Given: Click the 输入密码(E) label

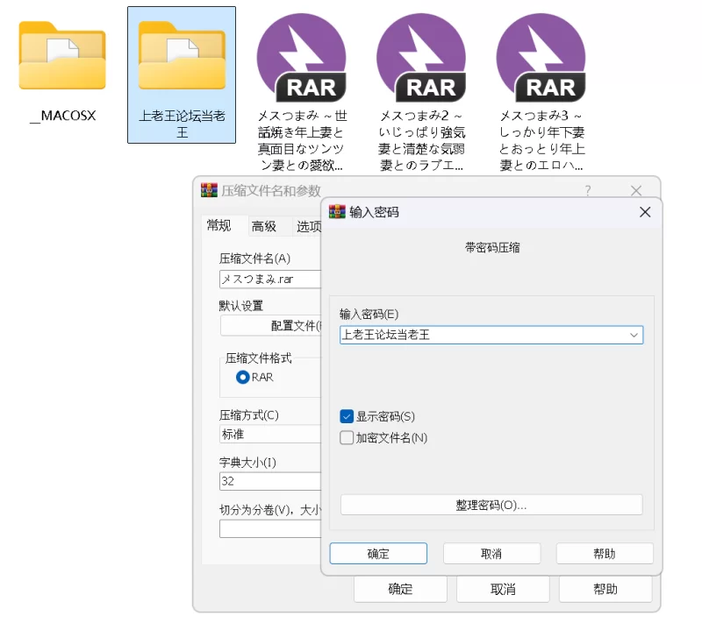Looking at the screenshot, I should 369,314.
